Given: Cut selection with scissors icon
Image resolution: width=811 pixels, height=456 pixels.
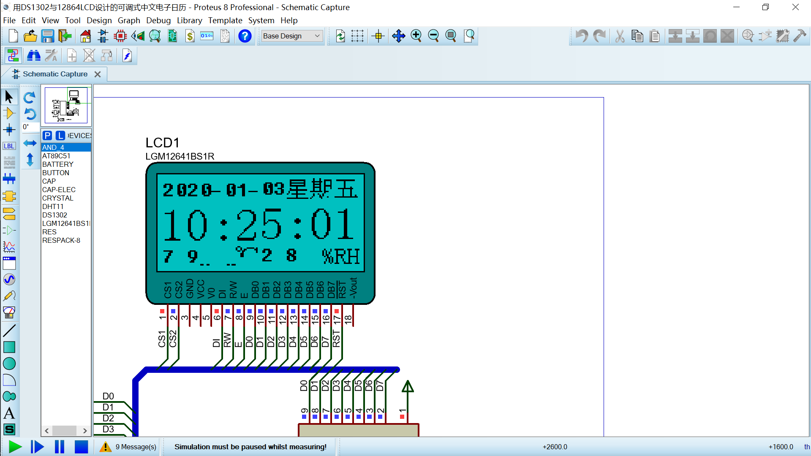Looking at the screenshot, I should coord(620,36).
